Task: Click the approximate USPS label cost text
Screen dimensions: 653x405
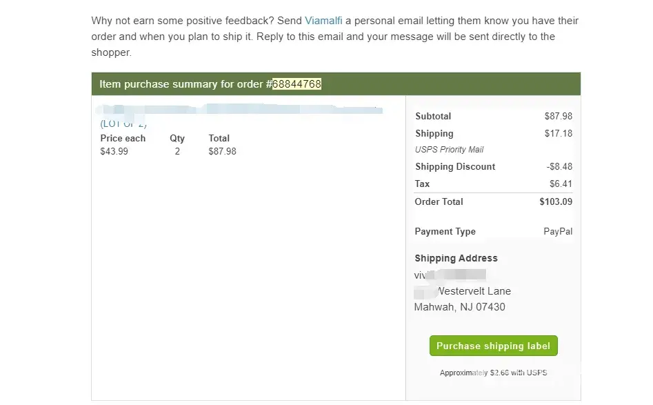Action: tap(493, 373)
